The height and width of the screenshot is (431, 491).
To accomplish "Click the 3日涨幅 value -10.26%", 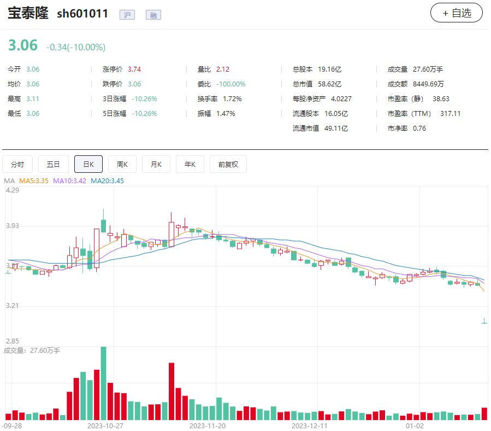I will coord(144,99).
